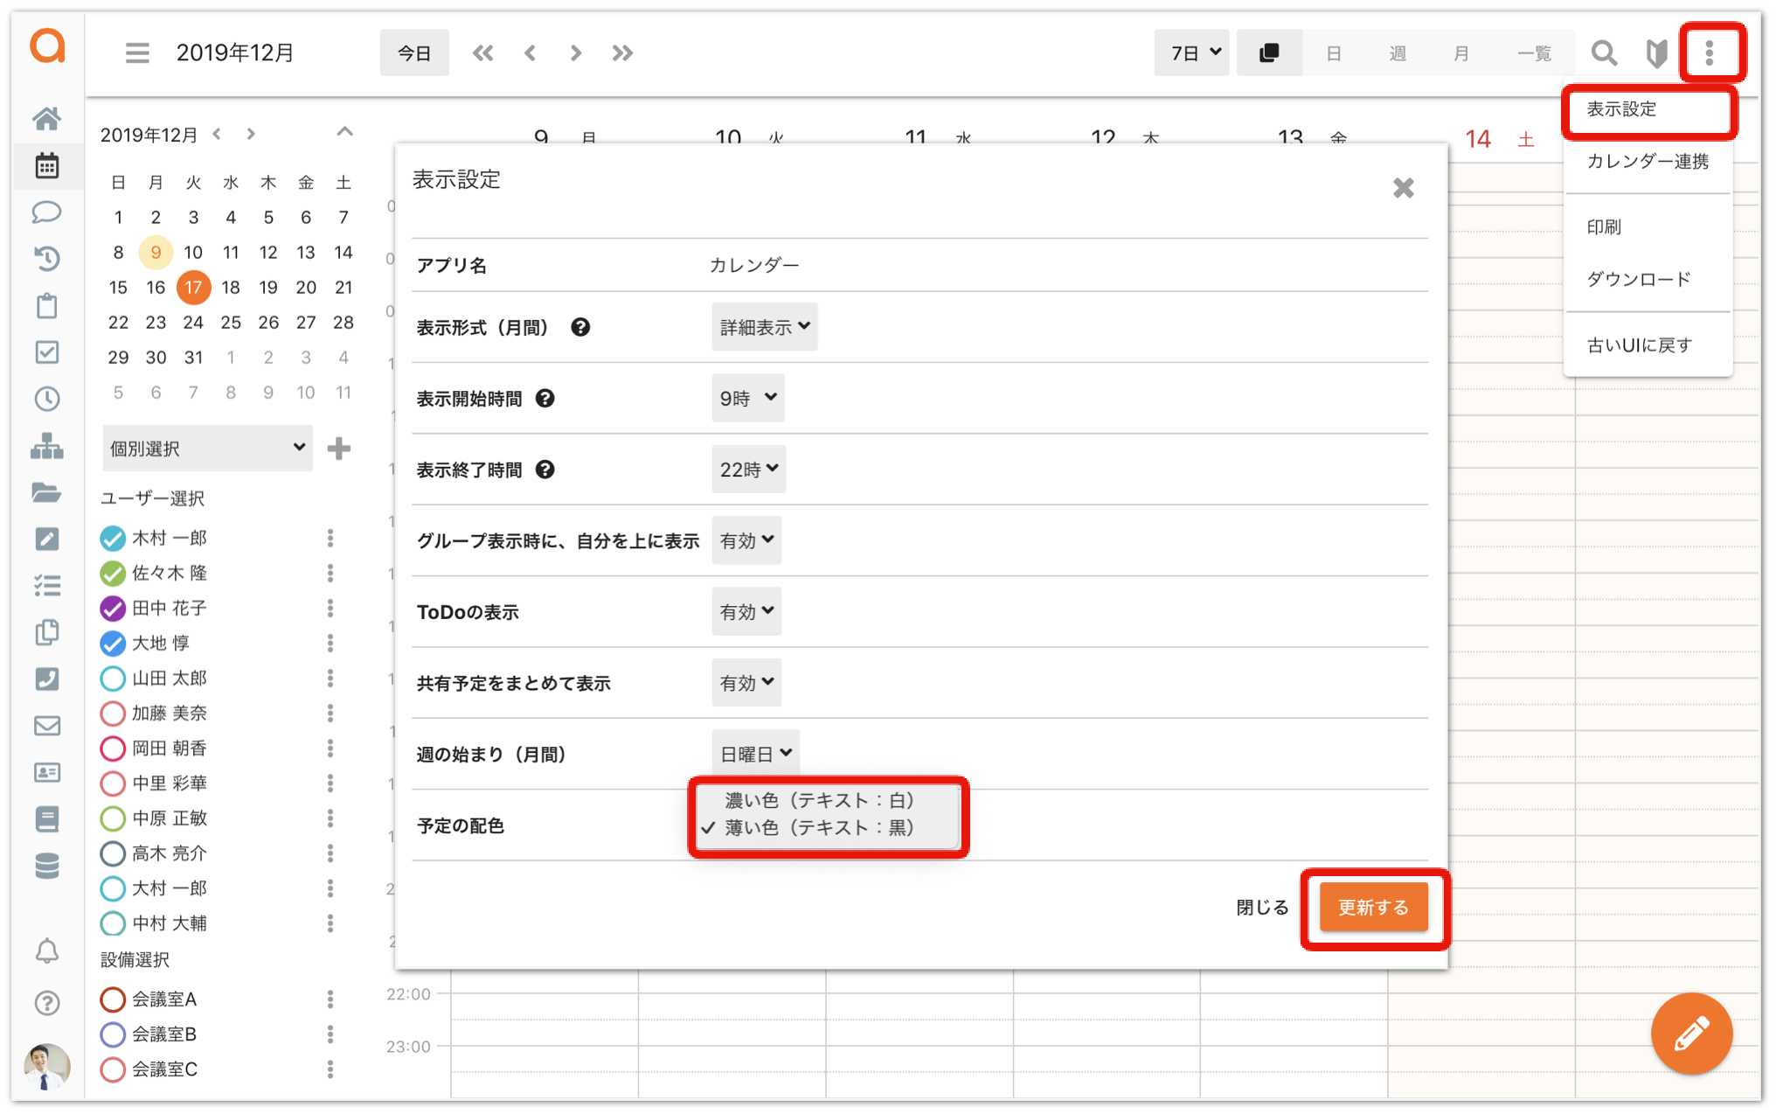Open the mail envelope icon in sidebar
1776x1114 pixels.
pos(47,726)
